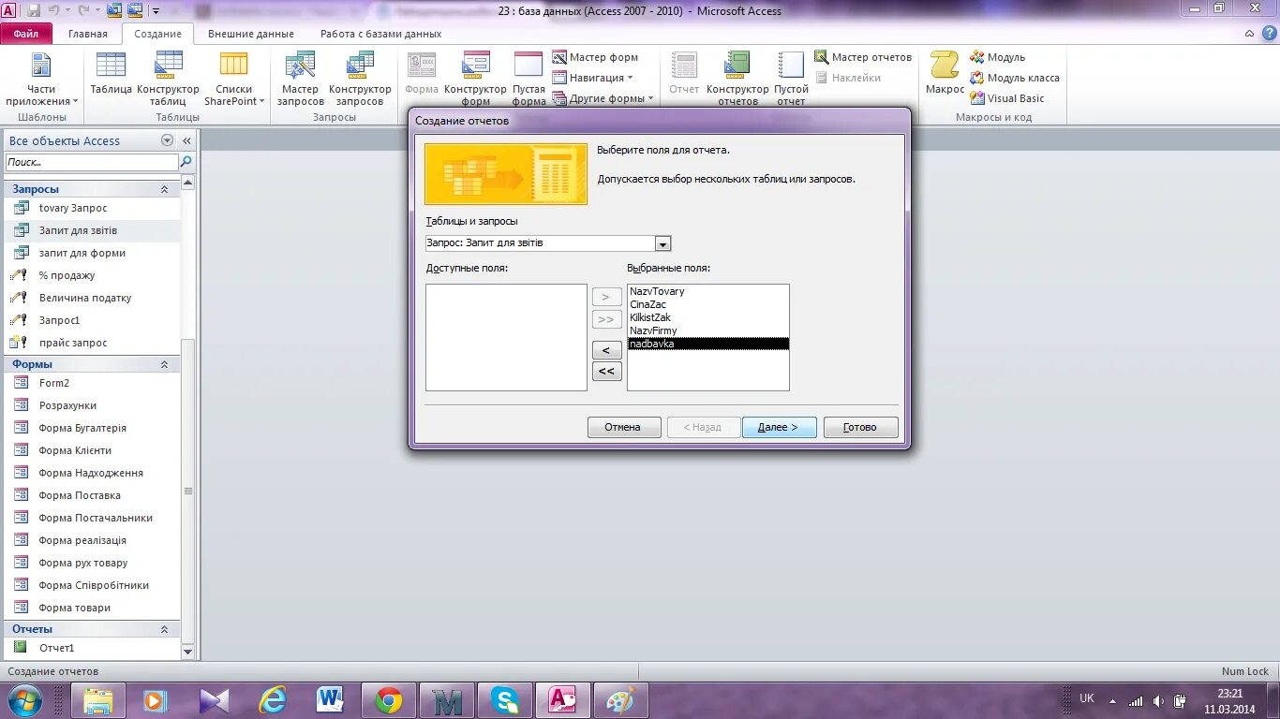Launch the Report Wizard (Мастер отчетов)

tap(863, 57)
